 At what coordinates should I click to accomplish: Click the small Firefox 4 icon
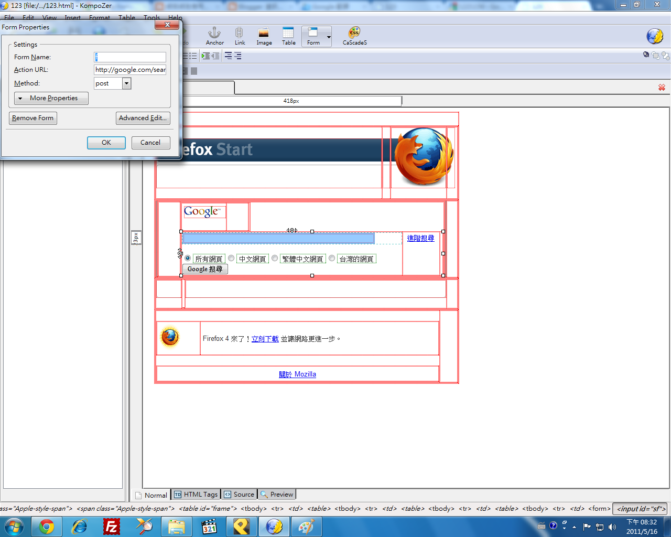click(170, 337)
